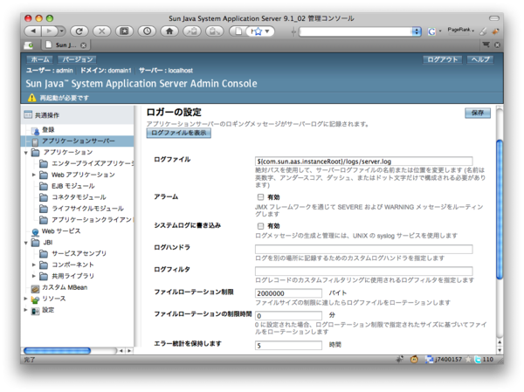The width and height of the screenshot is (524, 392).
Task: Click the sidebar horizontal scrollbar thumb
Action: tap(57, 351)
